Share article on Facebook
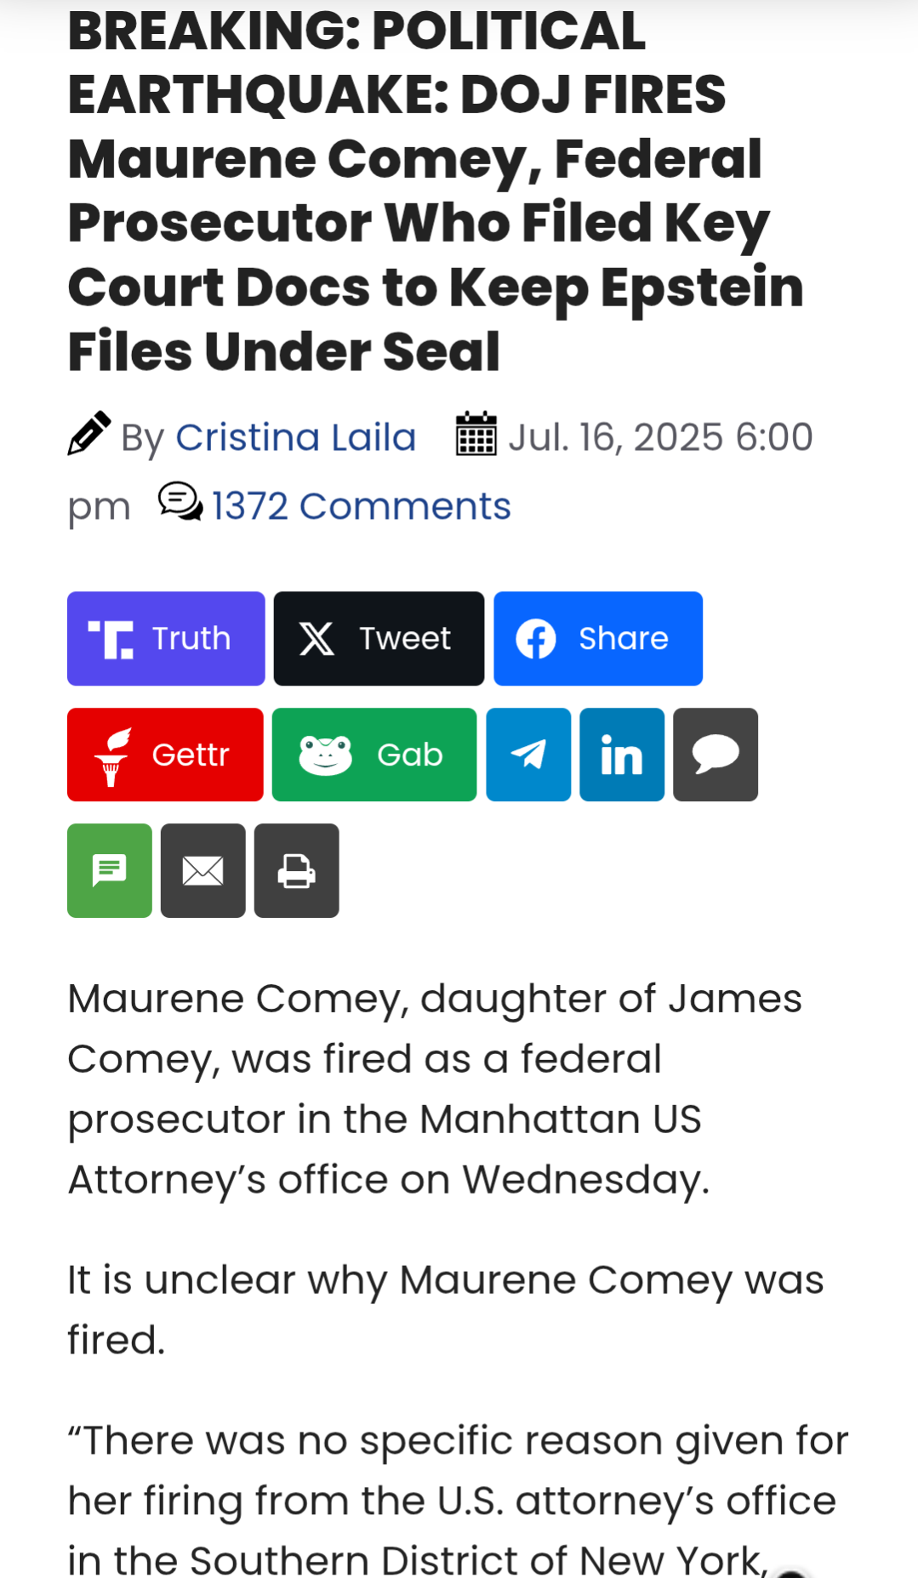The height and width of the screenshot is (1578, 918). pyautogui.click(x=598, y=638)
